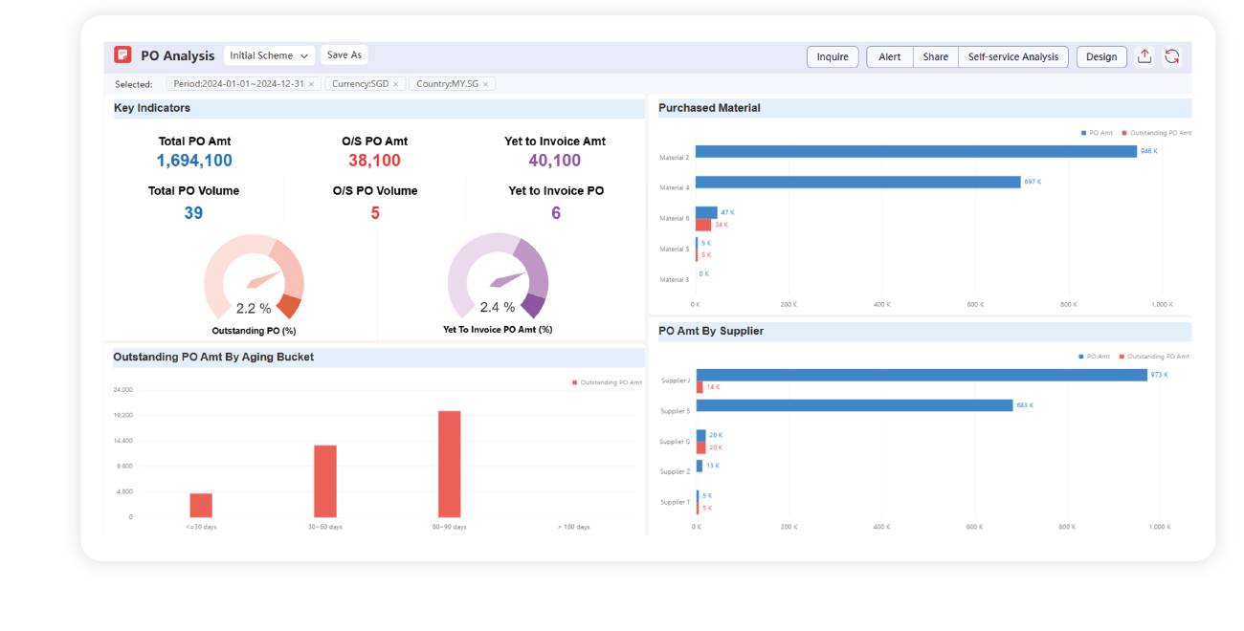Toggle Outstanding PO Amt legend in Aging Bucket chart
The image size is (1244, 631).
tap(607, 382)
